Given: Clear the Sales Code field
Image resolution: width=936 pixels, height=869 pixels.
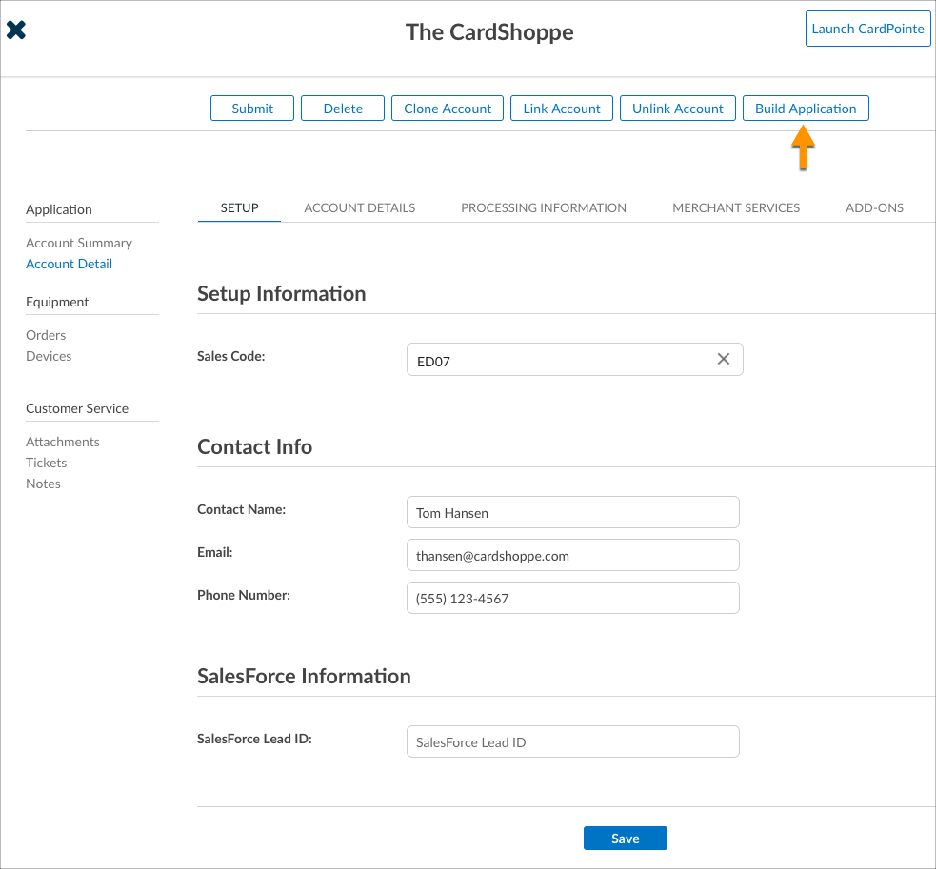Looking at the screenshot, I should (x=723, y=359).
